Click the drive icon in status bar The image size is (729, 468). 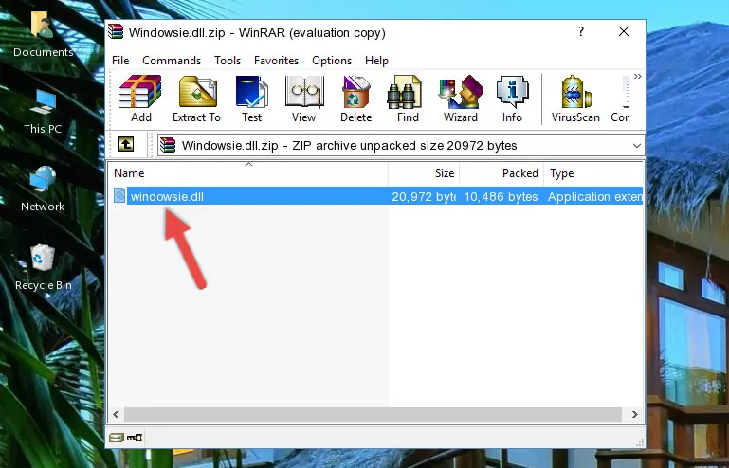coord(117,438)
